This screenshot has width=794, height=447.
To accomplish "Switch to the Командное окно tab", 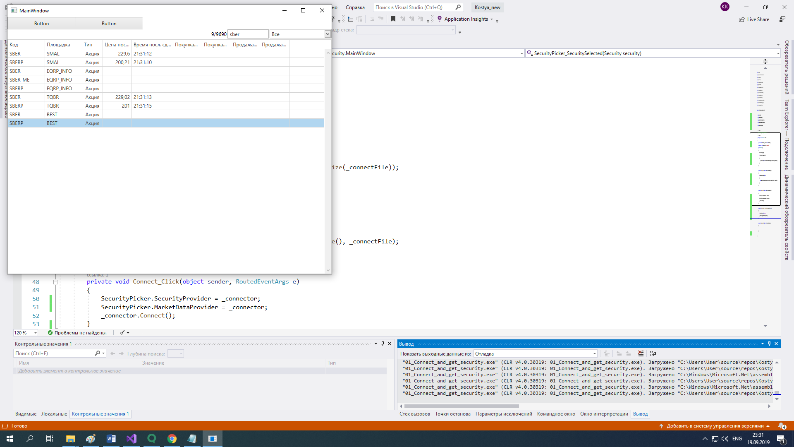I will pyautogui.click(x=556, y=414).
